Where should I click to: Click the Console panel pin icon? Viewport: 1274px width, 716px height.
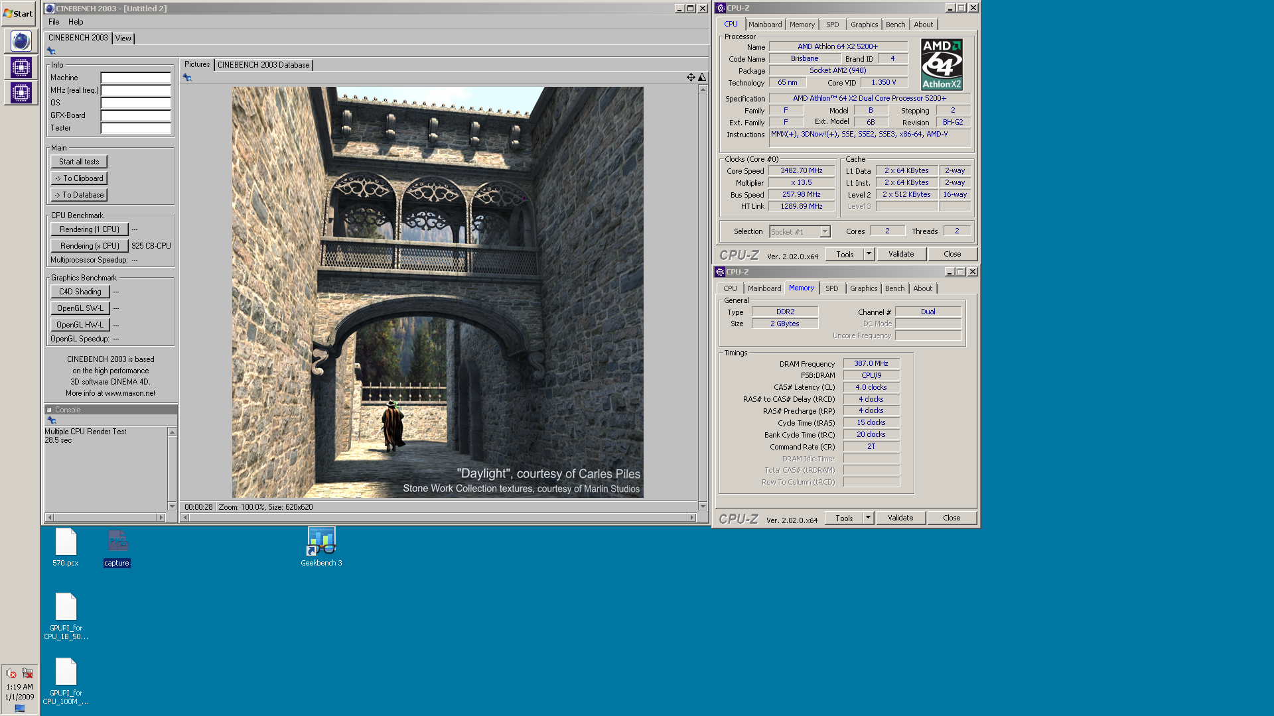[x=52, y=420]
